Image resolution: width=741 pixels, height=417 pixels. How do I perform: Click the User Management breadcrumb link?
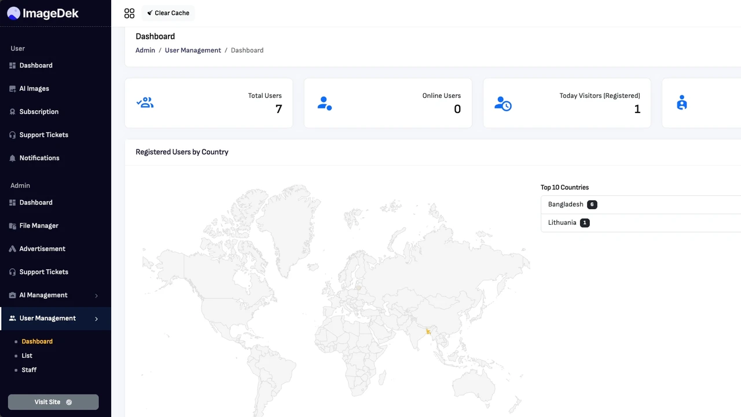tap(193, 50)
